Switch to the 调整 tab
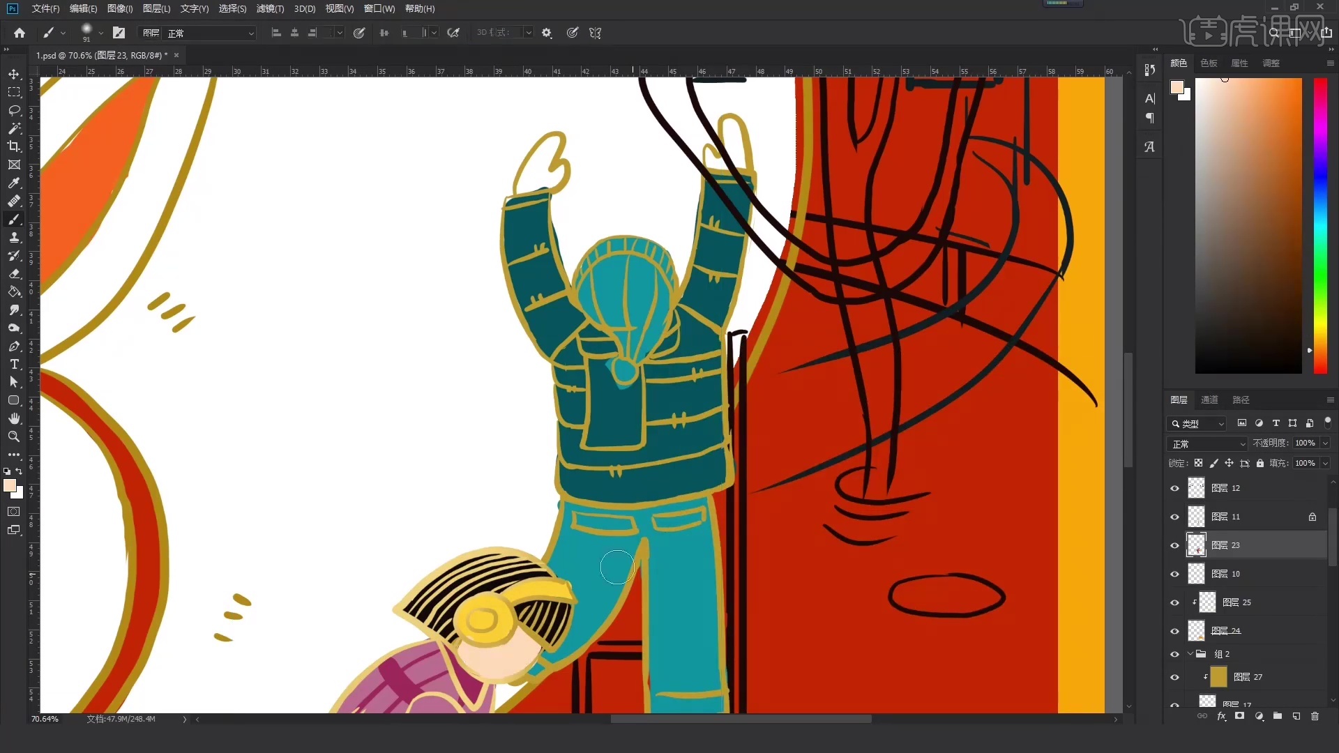 [1271, 63]
